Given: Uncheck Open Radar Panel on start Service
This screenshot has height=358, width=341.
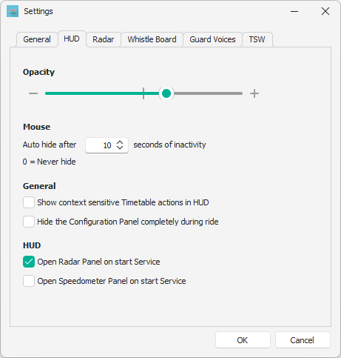Looking at the screenshot, I should (x=29, y=262).
